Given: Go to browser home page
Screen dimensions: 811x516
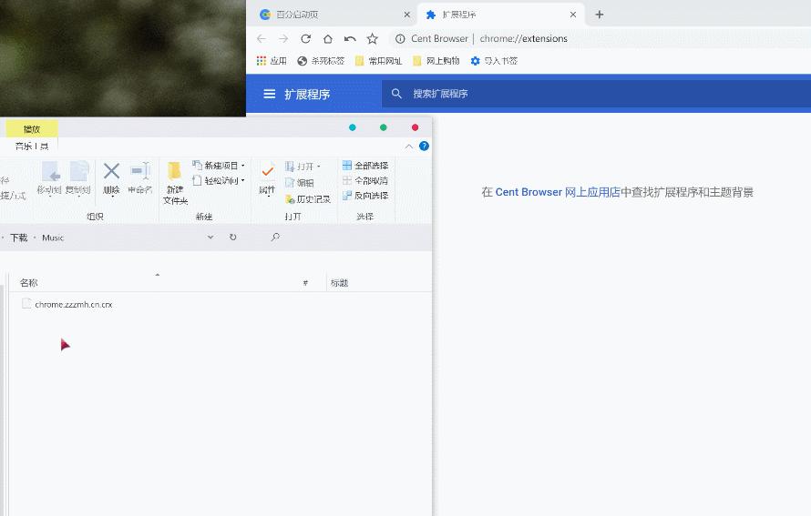Looking at the screenshot, I should pyautogui.click(x=328, y=39).
